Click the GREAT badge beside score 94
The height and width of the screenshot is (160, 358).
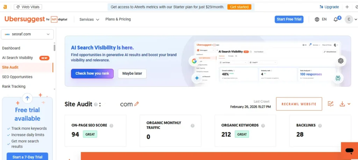(x=90, y=134)
